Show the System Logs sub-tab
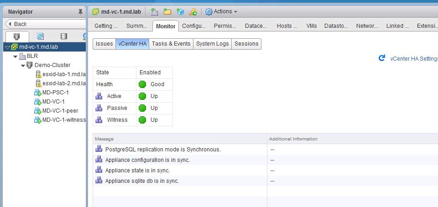The height and width of the screenshot is (207, 438). (212, 44)
